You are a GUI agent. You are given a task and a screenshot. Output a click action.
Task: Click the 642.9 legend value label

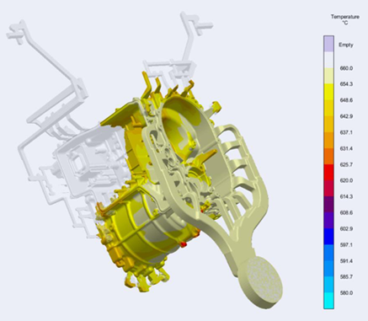(346, 116)
